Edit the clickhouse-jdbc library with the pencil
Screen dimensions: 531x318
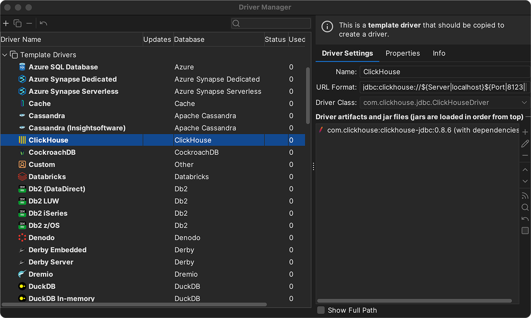(525, 143)
